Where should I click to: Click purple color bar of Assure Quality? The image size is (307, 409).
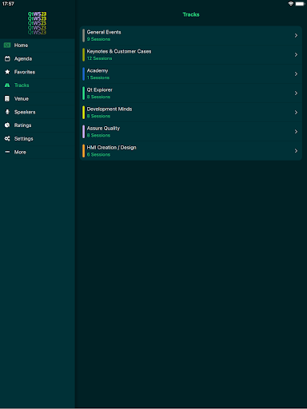pyautogui.click(x=83, y=132)
